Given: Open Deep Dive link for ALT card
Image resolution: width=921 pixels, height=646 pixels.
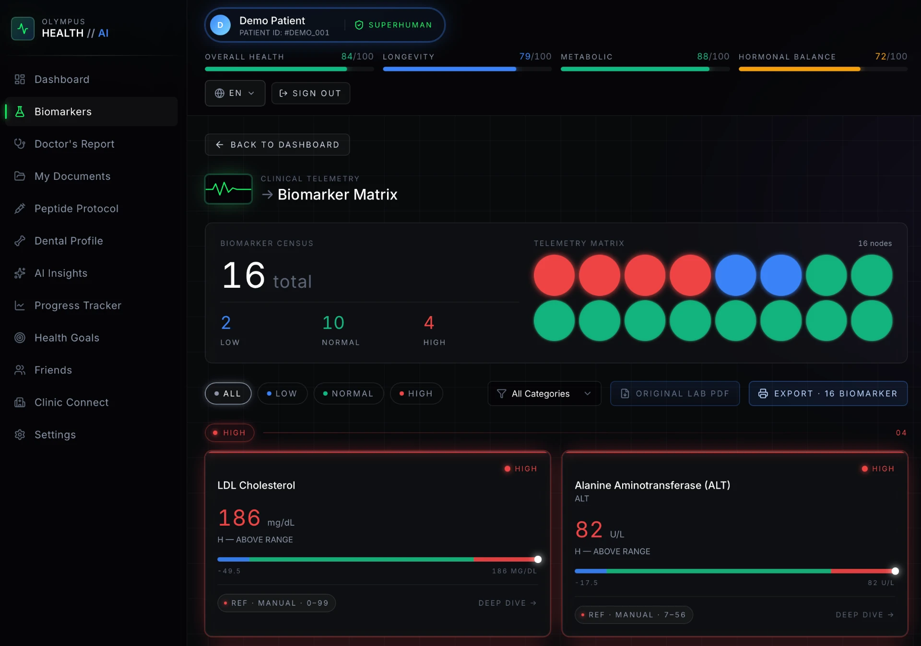Looking at the screenshot, I should coord(865,614).
